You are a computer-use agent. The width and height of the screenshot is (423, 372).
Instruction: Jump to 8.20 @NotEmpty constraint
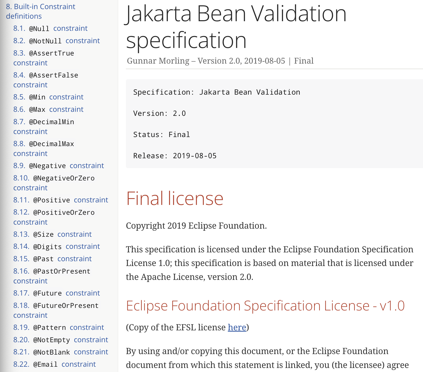click(x=61, y=340)
